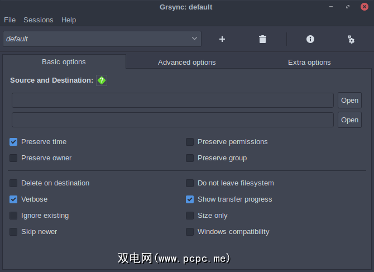Open the Help menu

[x=69, y=20]
